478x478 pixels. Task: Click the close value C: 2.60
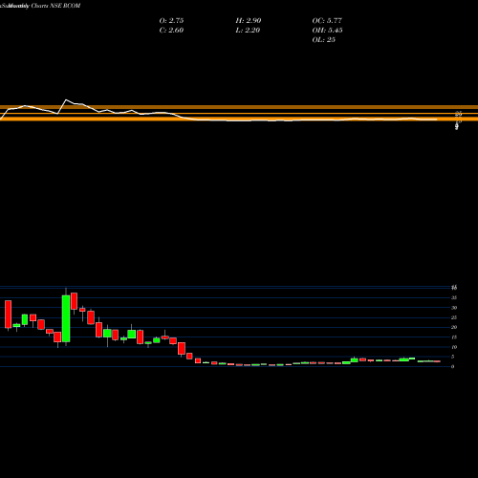[x=171, y=31]
